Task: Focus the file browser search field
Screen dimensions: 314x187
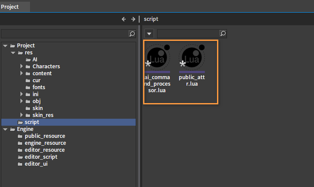Action: coord(187,33)
